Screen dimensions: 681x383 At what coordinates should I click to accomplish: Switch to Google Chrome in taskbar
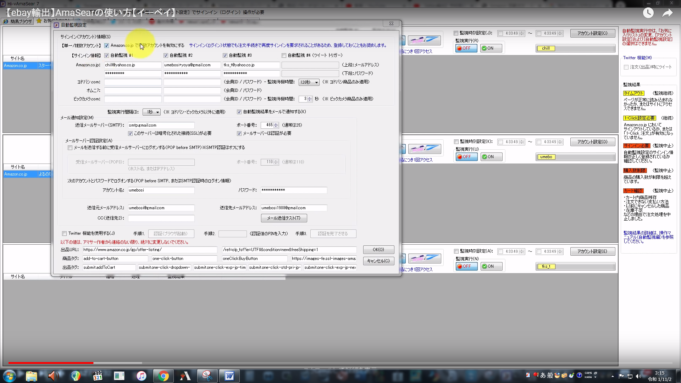(163, 376)
